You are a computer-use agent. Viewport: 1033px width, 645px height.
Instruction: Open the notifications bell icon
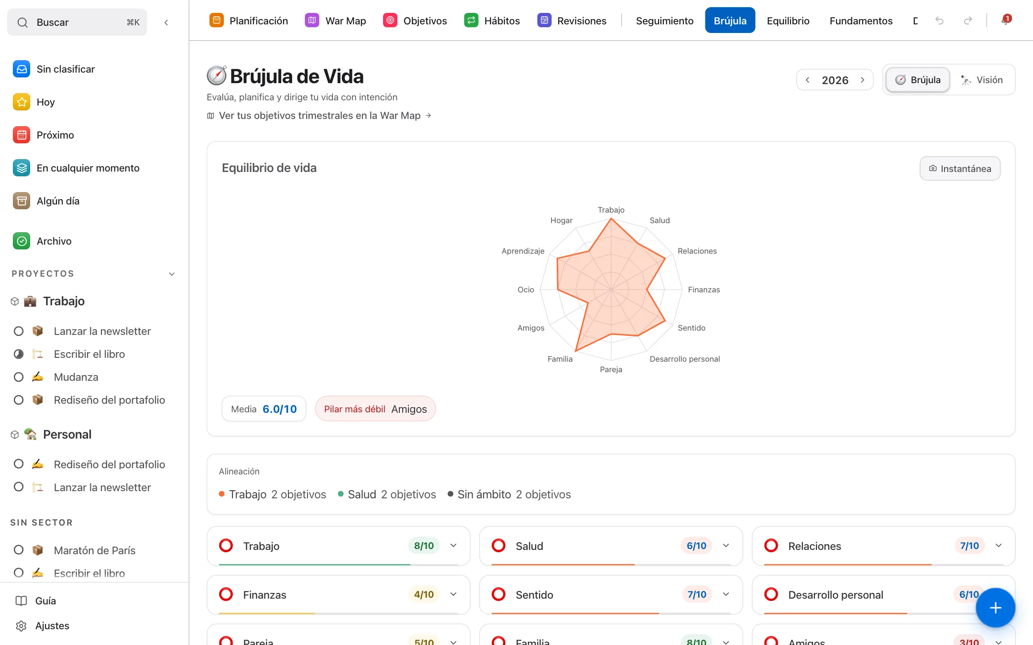1006,20
